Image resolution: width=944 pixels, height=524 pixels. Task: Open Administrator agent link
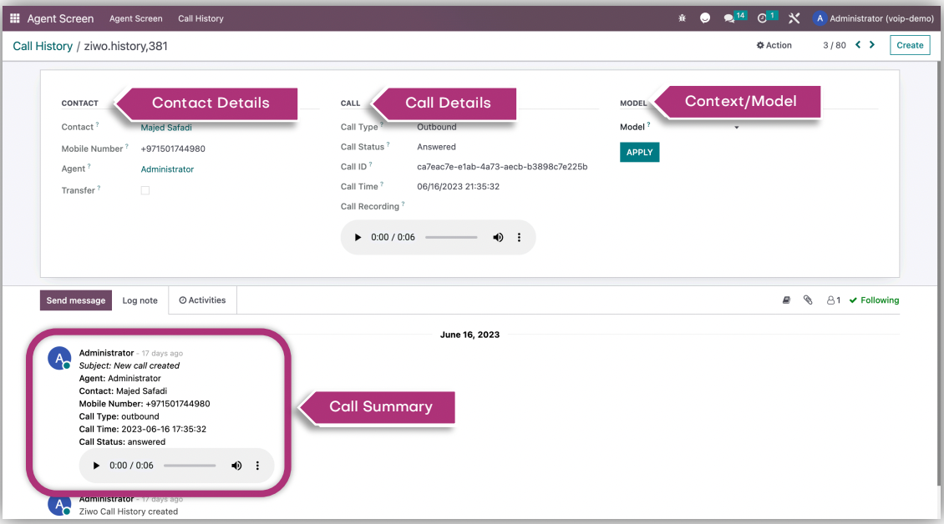[167, 169]
